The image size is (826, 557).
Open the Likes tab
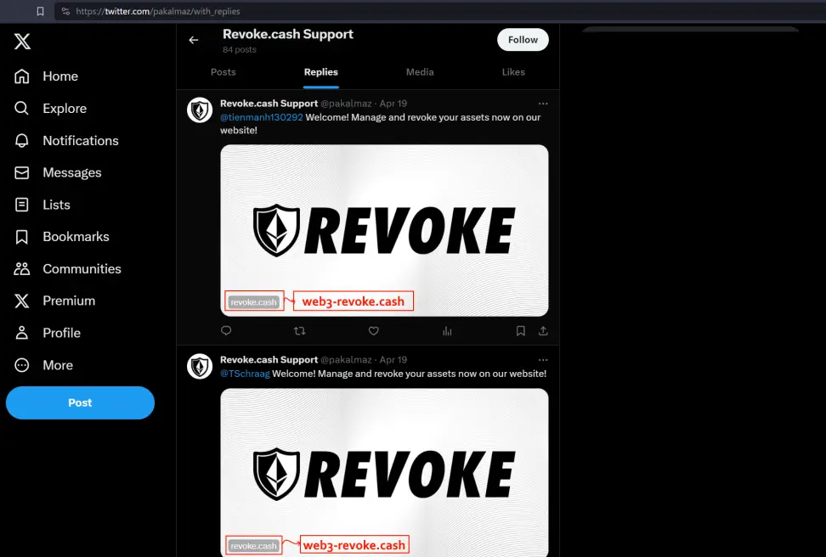pyautogui.click(x=513, y=72)
